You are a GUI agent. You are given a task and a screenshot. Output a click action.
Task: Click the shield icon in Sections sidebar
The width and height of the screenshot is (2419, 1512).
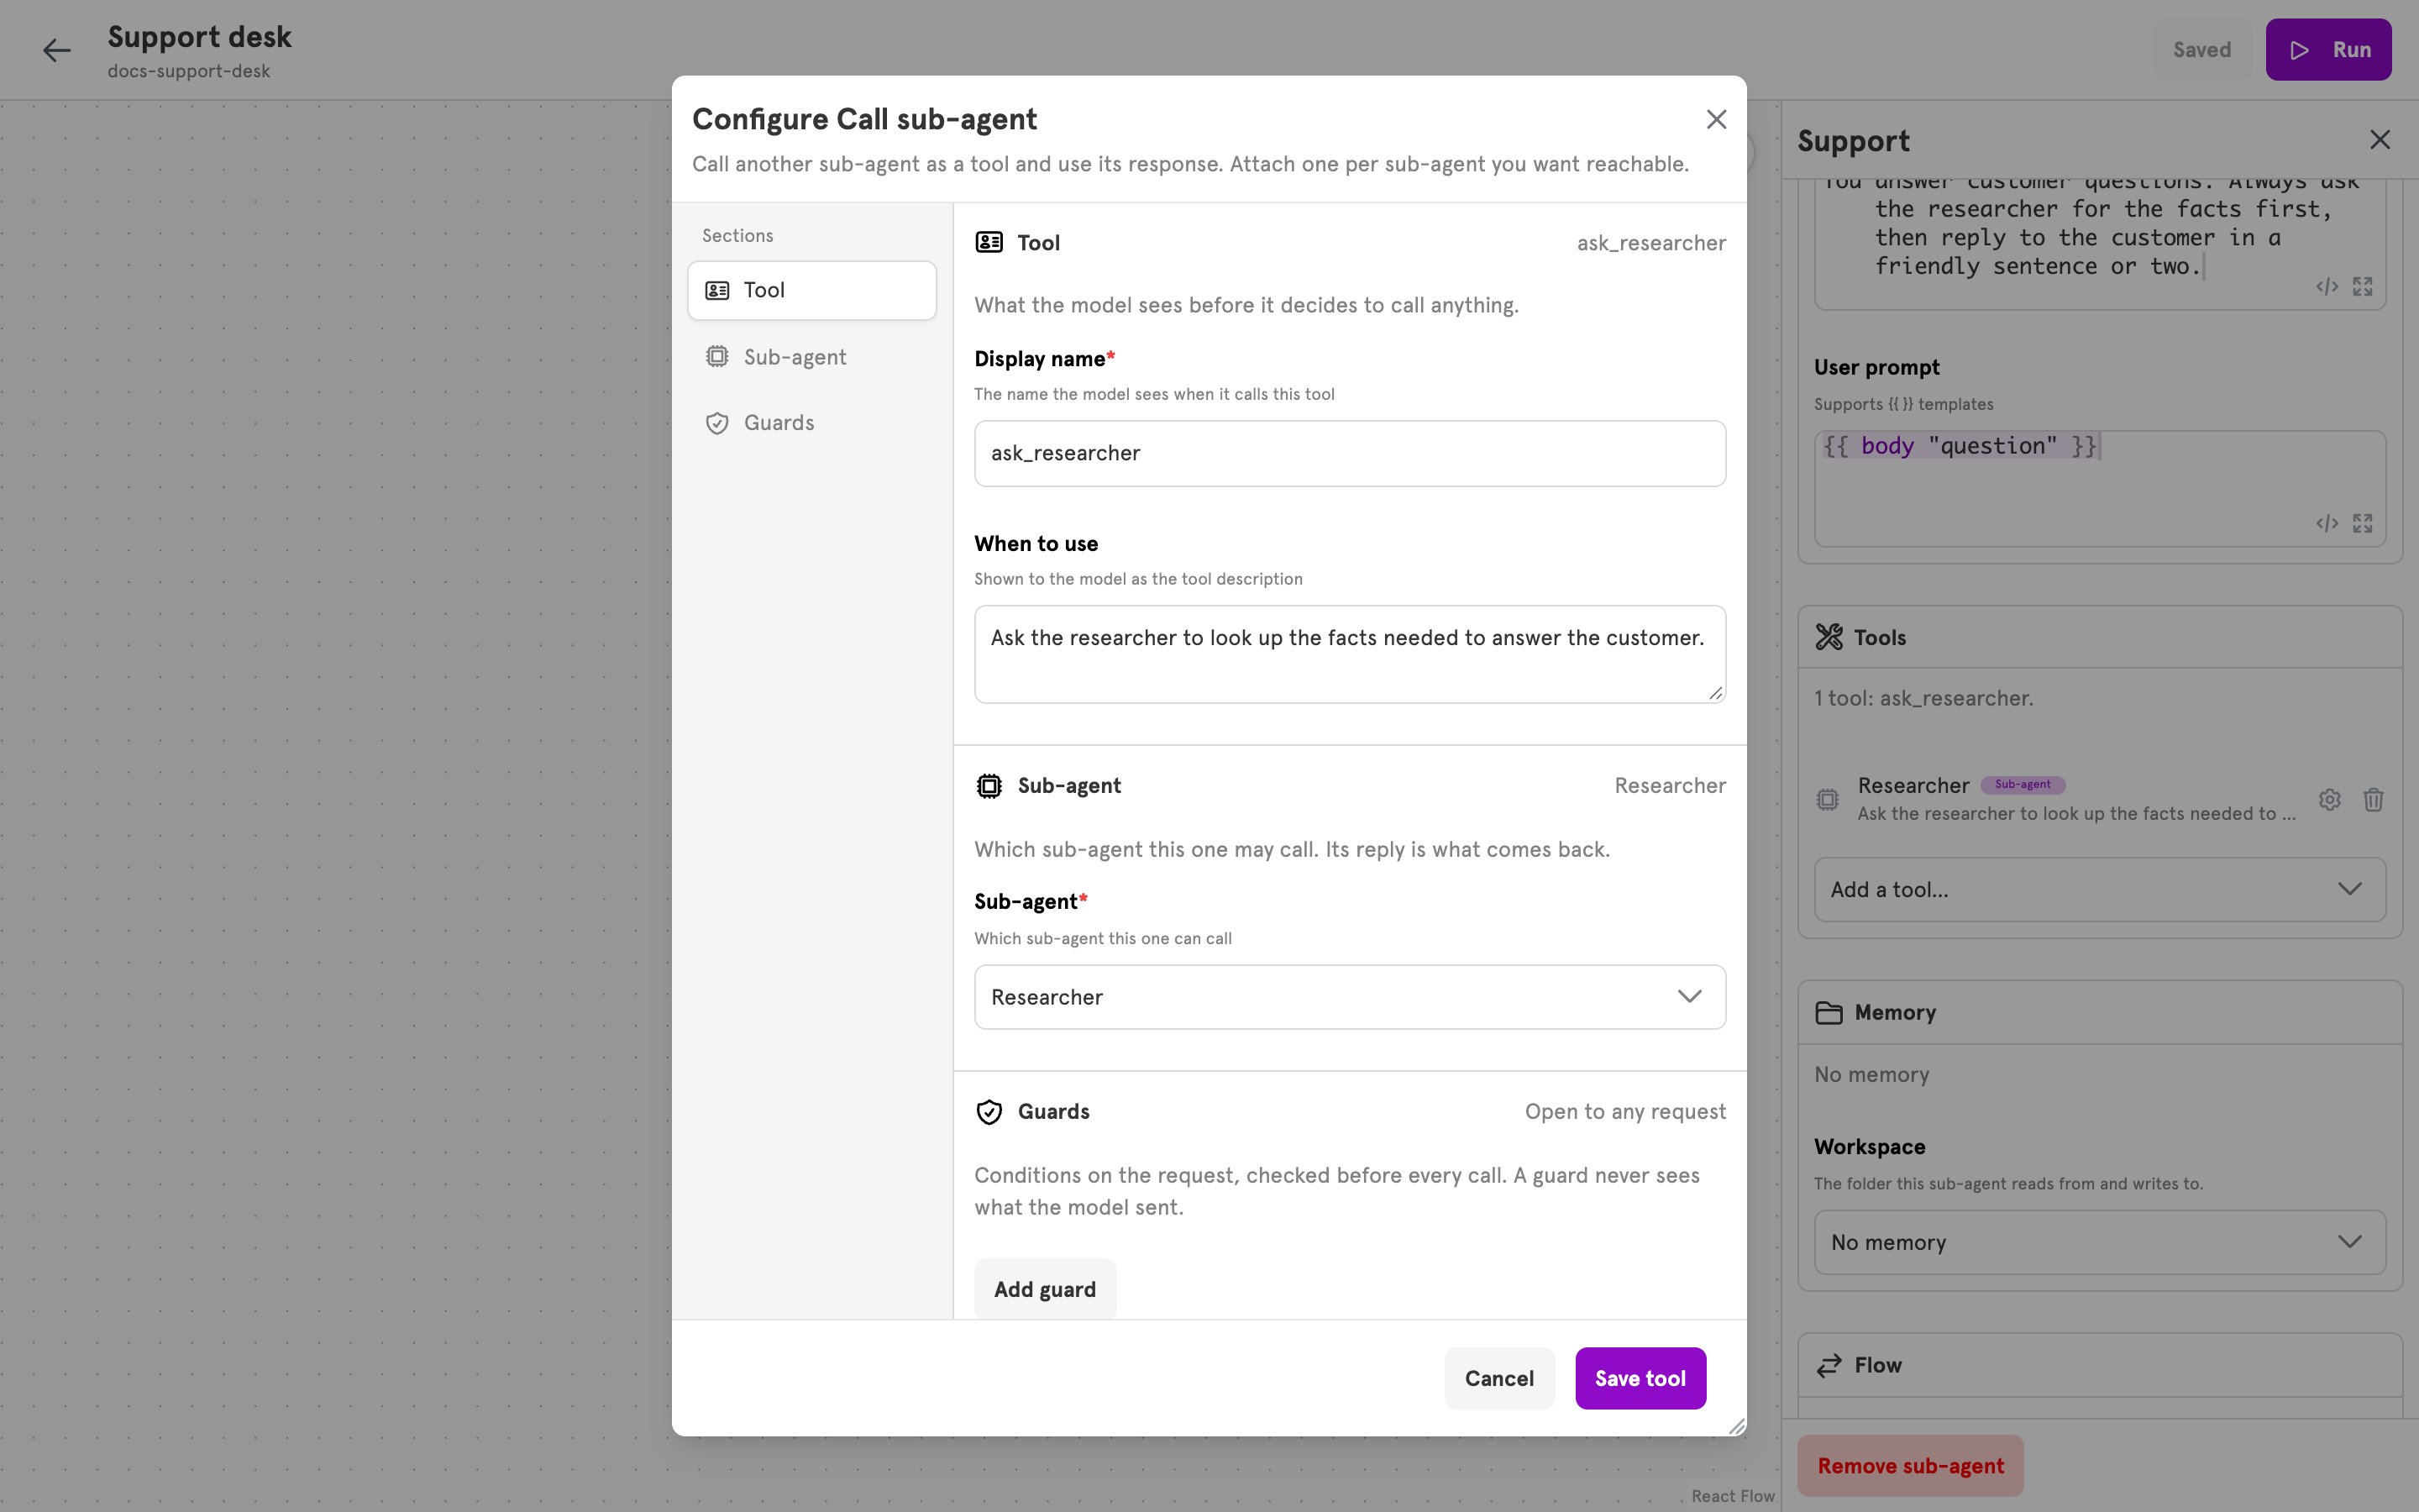[x=716, y=423]
